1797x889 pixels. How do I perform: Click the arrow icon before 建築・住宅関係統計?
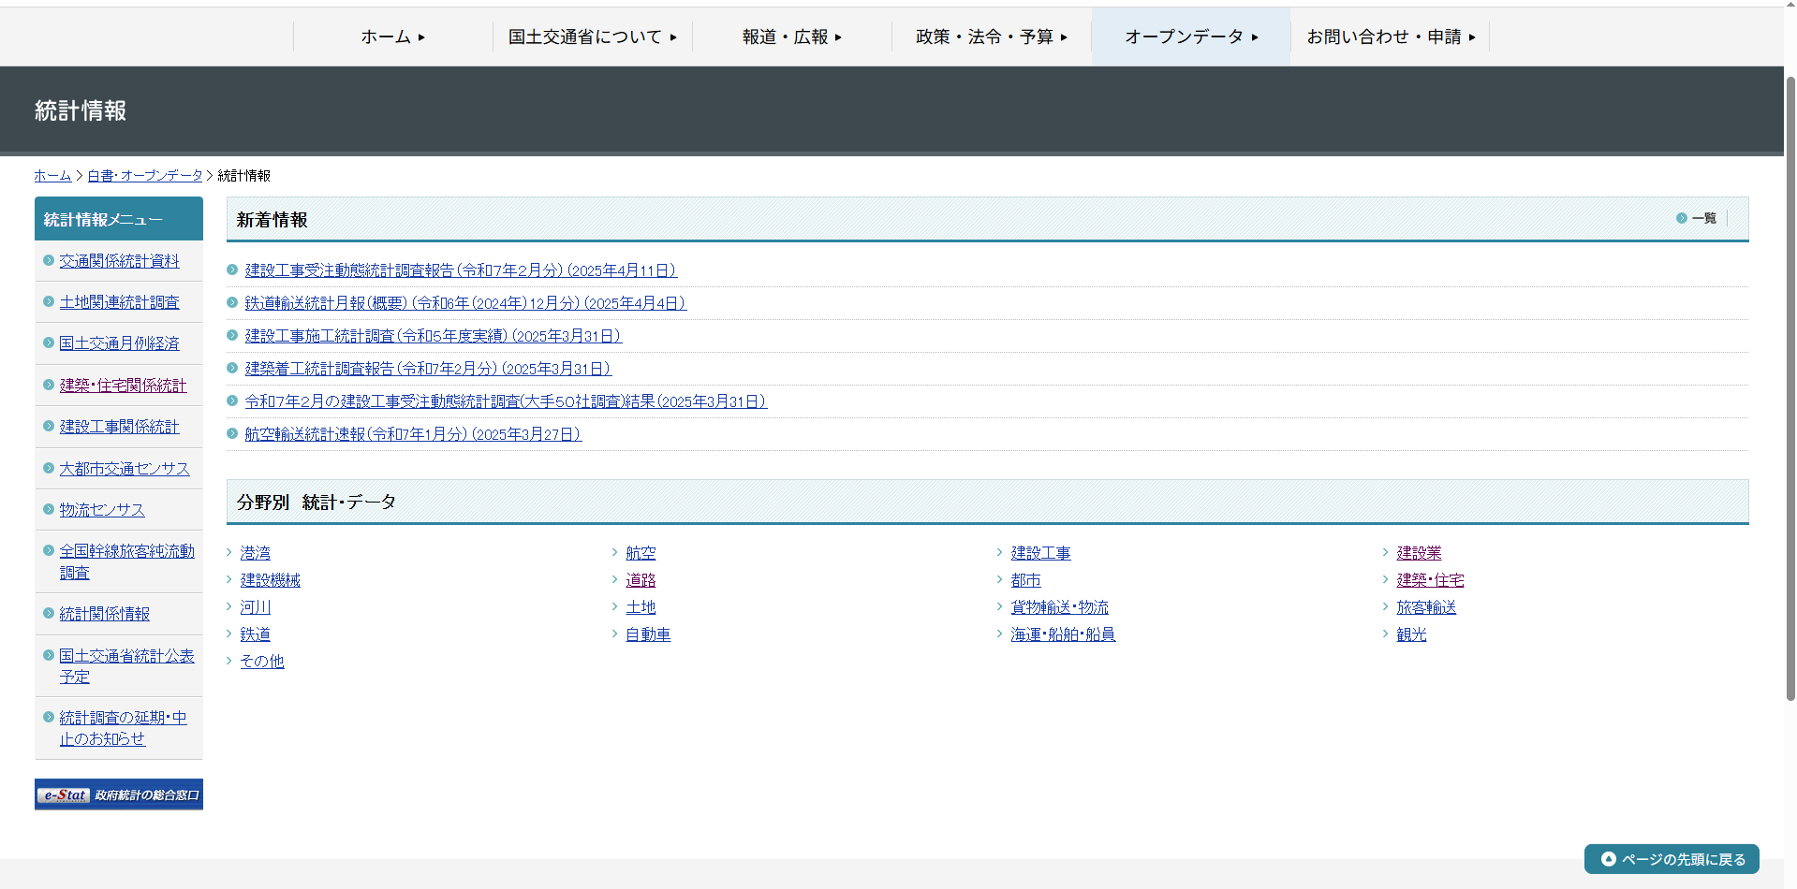[47, 385]
